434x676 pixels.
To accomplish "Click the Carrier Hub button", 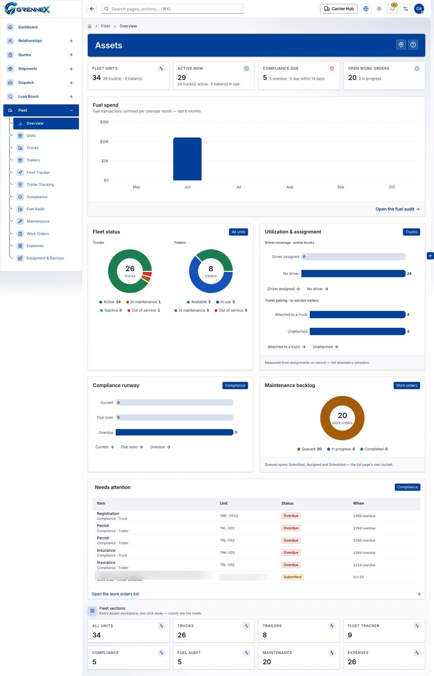I will coord(339,9).
